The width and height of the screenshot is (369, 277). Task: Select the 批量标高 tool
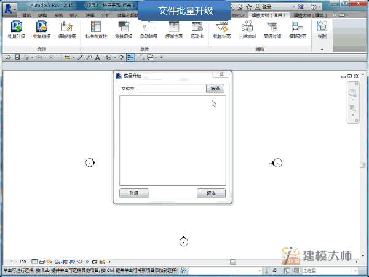221,30
